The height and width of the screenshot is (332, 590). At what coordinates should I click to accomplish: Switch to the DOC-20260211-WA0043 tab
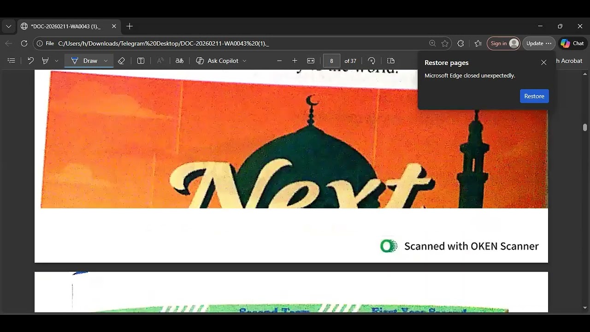pyautogui.click(x=65, y=26)
